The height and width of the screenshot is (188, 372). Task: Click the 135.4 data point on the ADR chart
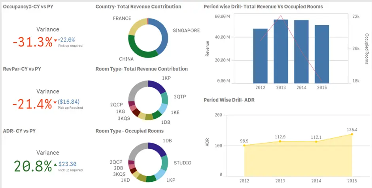351,134
